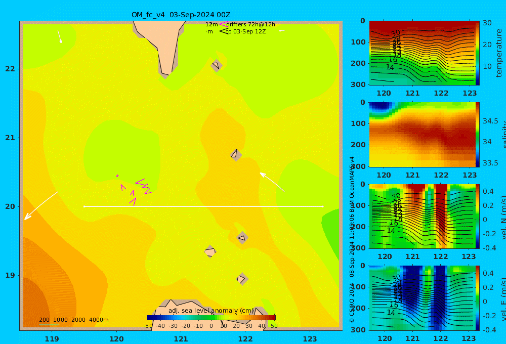Screen dimensions: 506x344
Task: Click longitude label 119 on main map
Action: coord(52,339)
